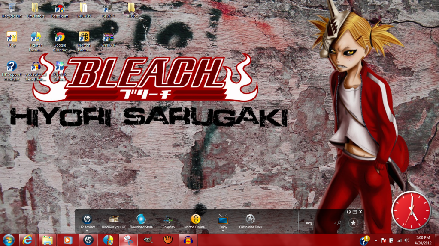Open HP Support Assistant desktop shortcut
The width and height of the screenshot is (439, 246).
[x=12, y=71]
